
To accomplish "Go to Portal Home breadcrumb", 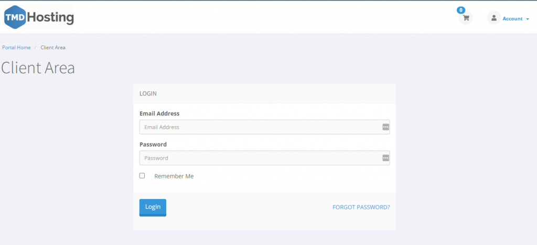I will click(x=16, y=48).
